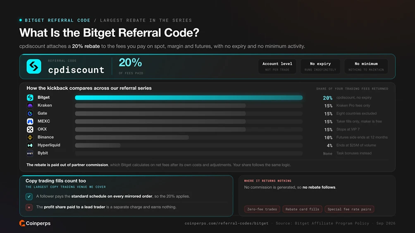The image size is (415, 233).
Task: Click the Account level badge
Action: pos(277,67)
